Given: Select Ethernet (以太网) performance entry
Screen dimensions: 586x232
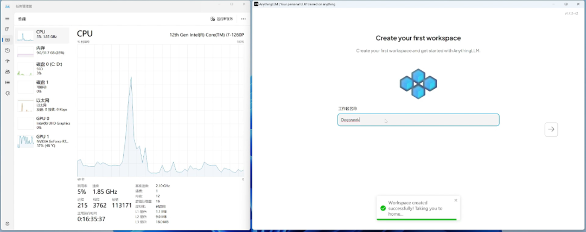Looking at the screenshot, I should click(43, 104).
